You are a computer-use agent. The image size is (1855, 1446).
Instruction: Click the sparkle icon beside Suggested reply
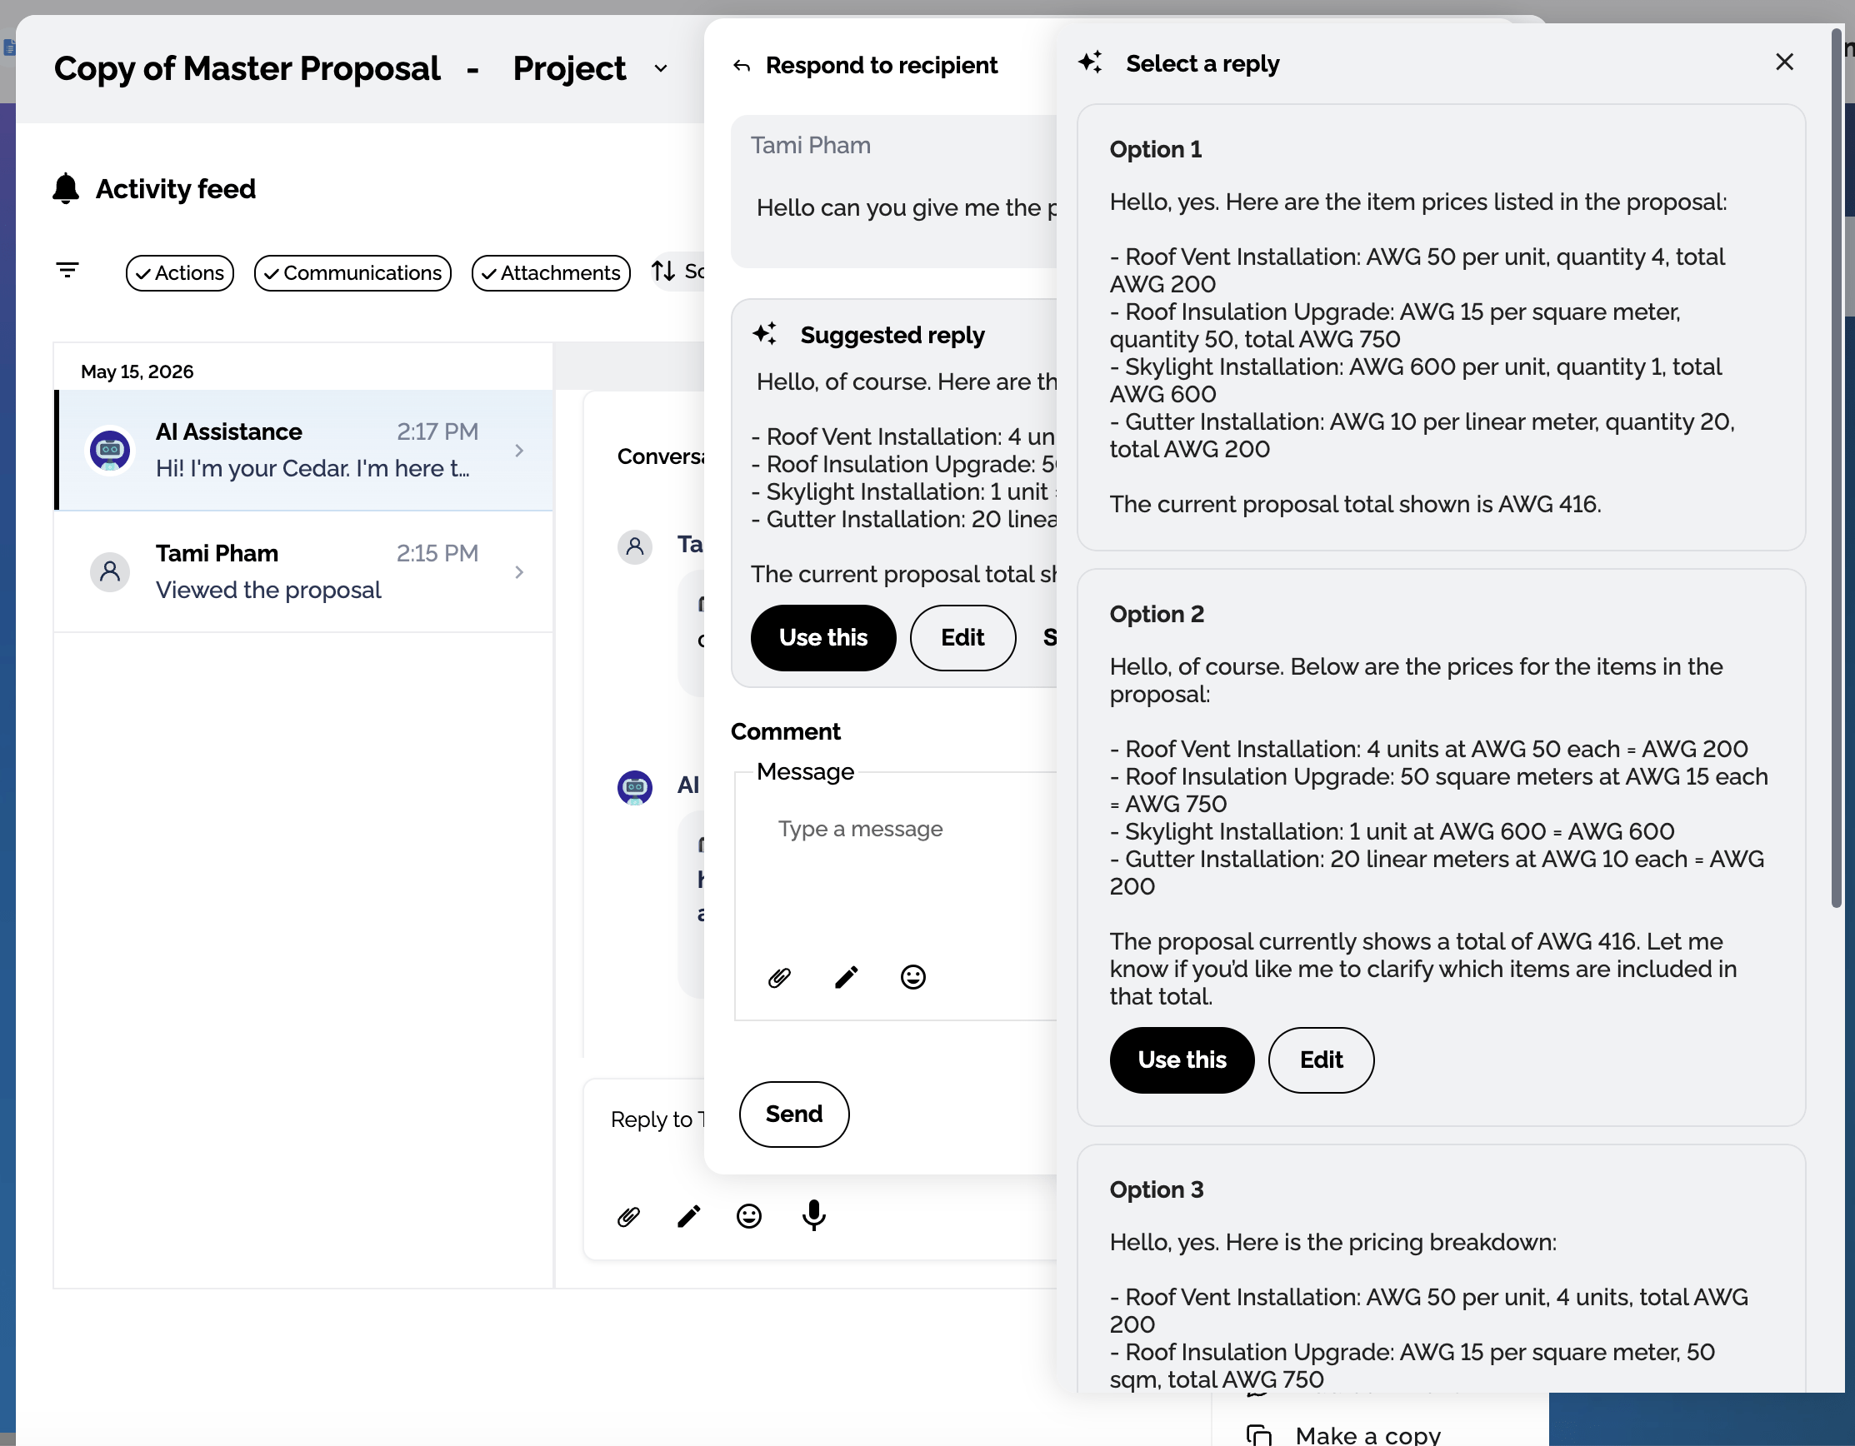click(x=764, y=334)
